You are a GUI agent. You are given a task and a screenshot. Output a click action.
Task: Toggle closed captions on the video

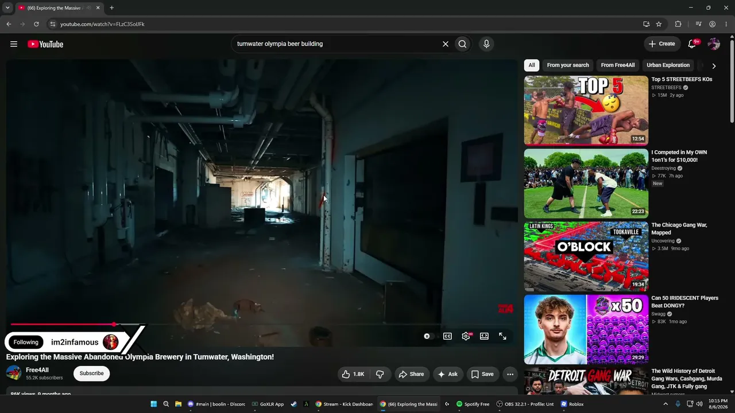tap(447, 336)
